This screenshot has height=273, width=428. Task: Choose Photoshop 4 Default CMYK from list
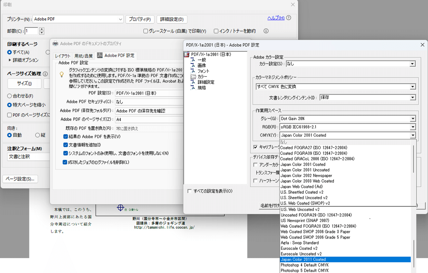click(x=345, y=265)
